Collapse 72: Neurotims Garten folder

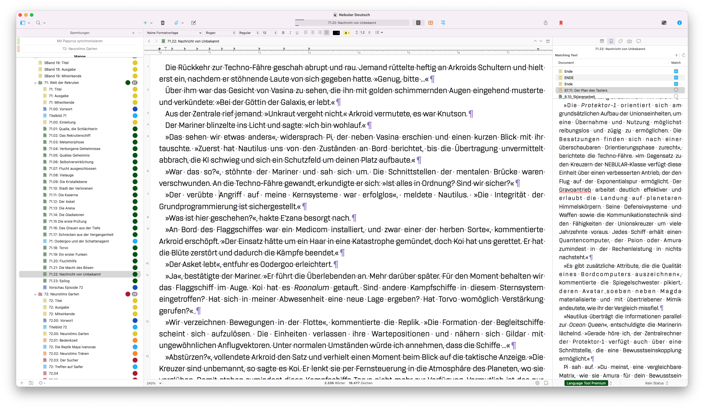point(35,294)
